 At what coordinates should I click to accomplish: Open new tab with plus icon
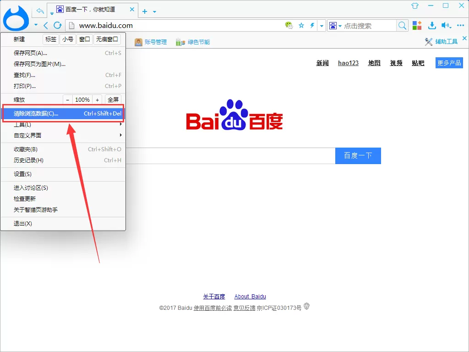tap(145, 11)
